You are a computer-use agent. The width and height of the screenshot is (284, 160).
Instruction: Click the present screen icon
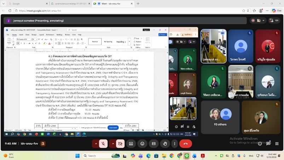click(x=131, y=144)
